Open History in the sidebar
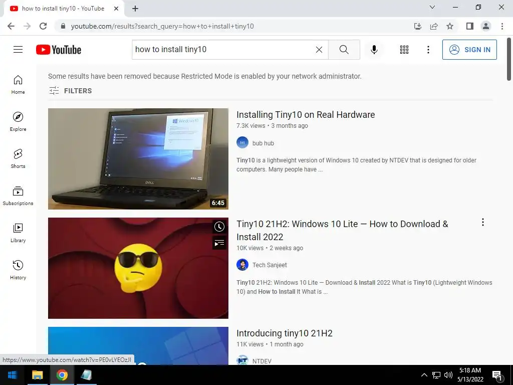The image size is (513, 385). [18, 270]
